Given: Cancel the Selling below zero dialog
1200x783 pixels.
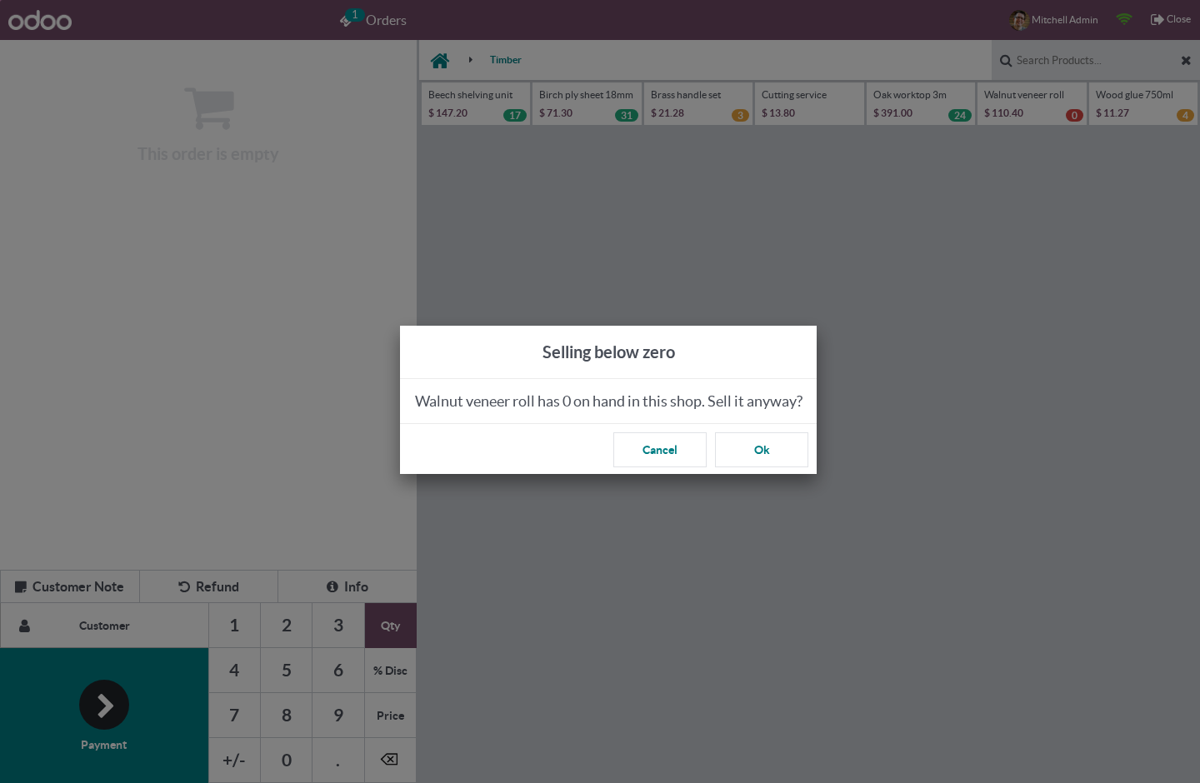Looking at the screenshot, I should [x=659, y=450].
